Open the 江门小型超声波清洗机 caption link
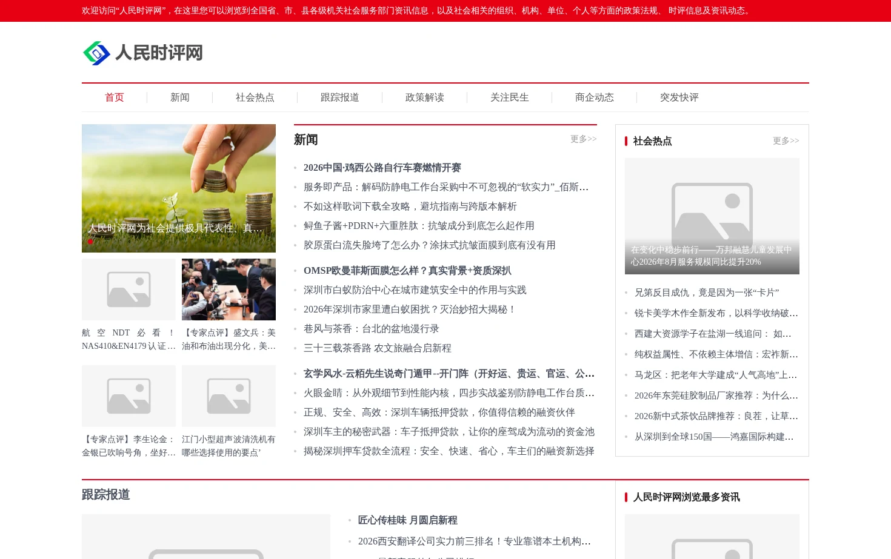Image resolution: width=891 pixels, height=559 pixels. pos(229,446)
